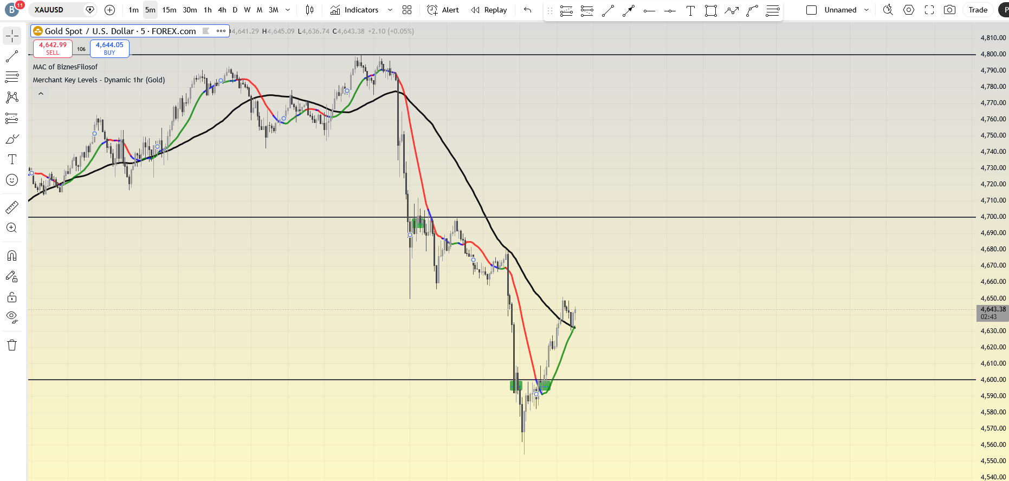Select the Measure ruler tool

coord(12,207)
